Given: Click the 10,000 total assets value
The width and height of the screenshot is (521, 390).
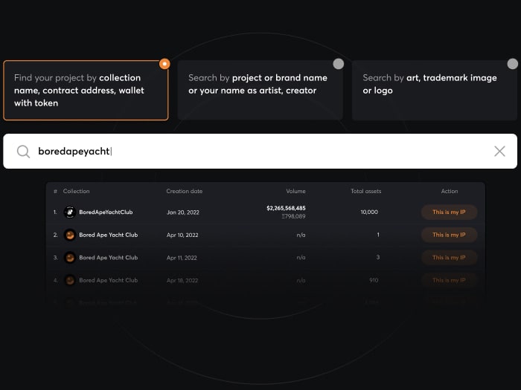Looking at the screenshot, I should coord(369,212).
